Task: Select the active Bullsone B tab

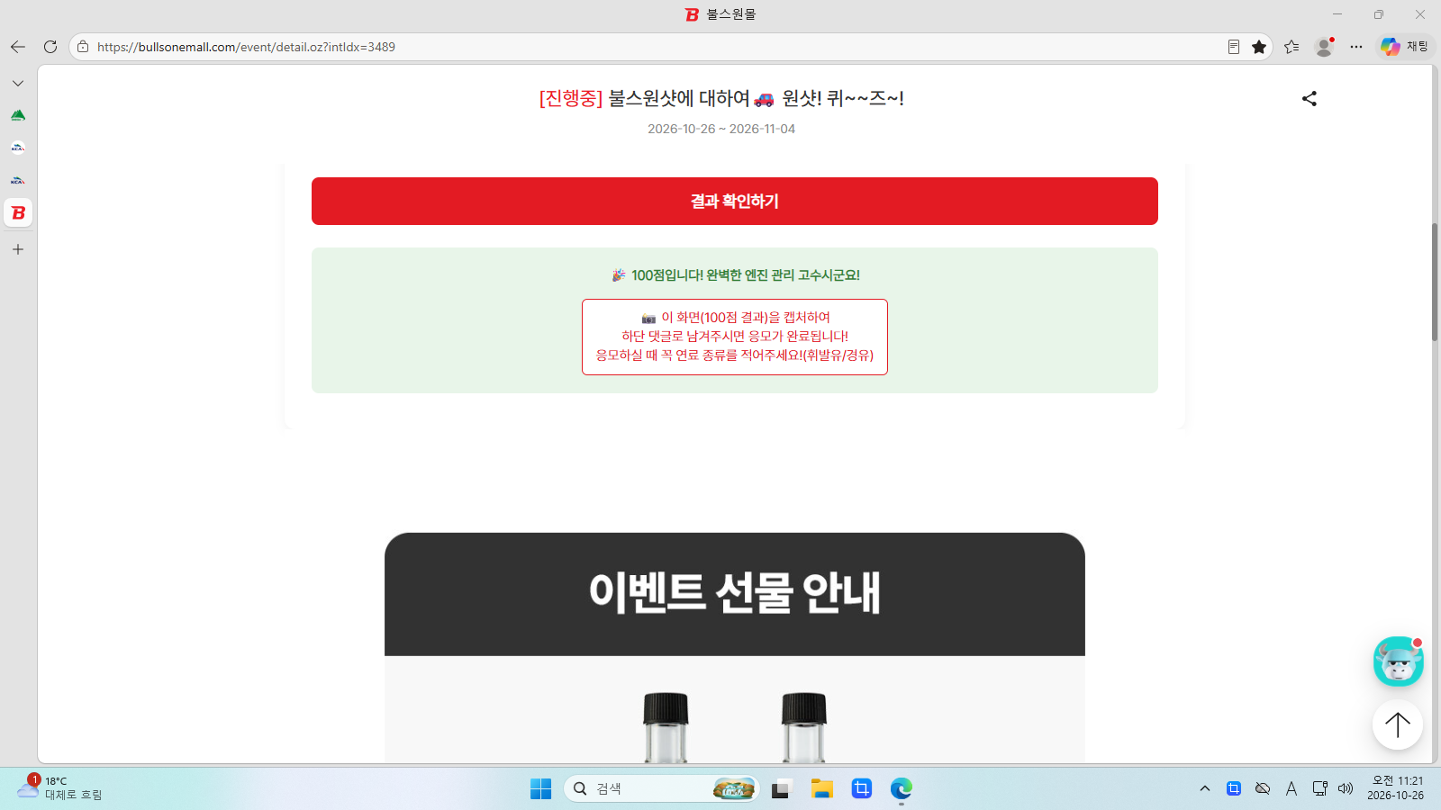Action: pos(18,213)
